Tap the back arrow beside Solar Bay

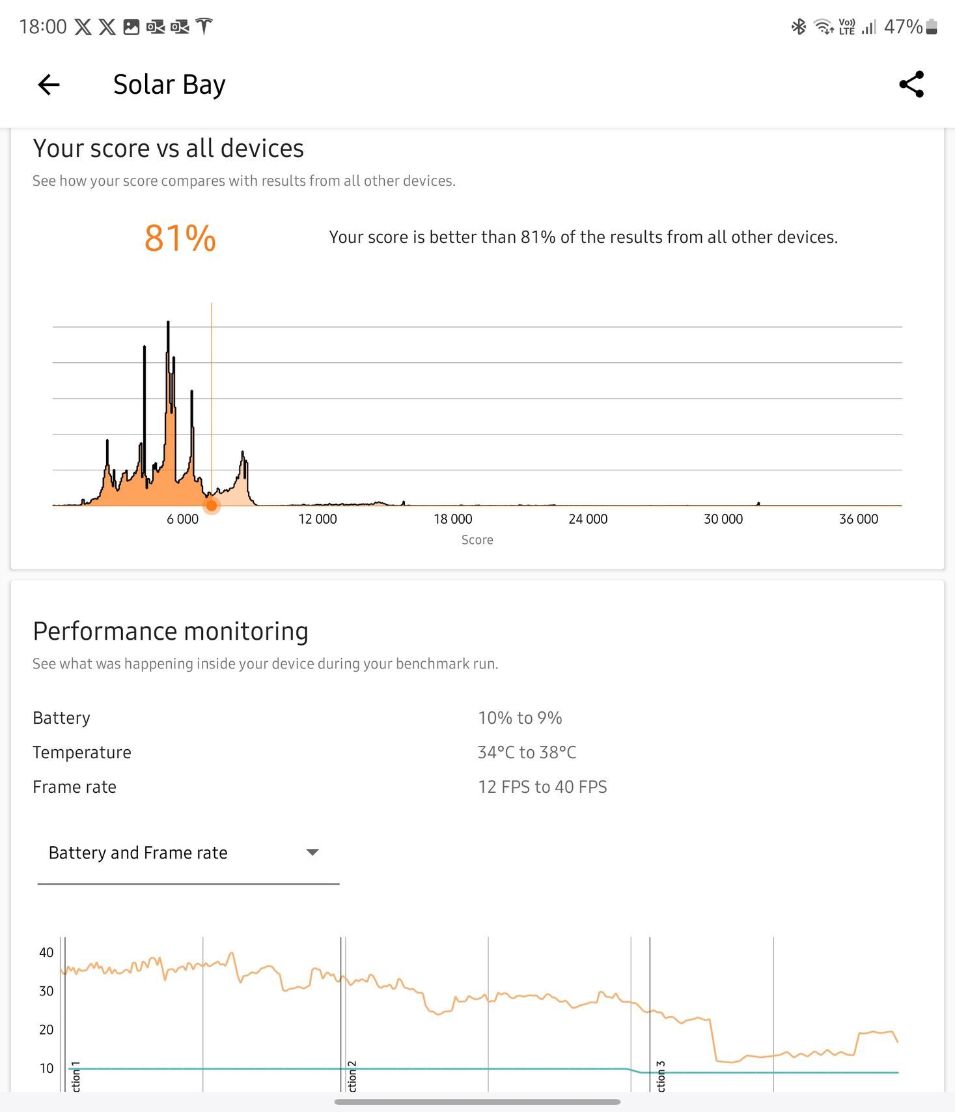tap(49, 85)
